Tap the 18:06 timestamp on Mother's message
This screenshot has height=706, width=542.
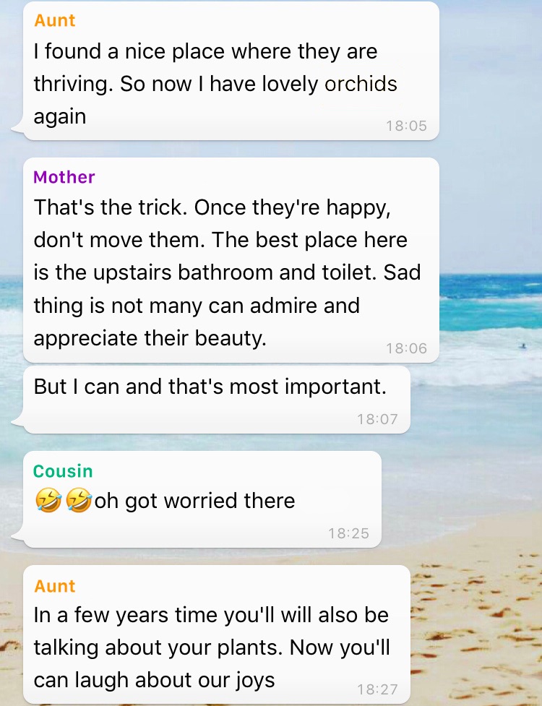[406, 348]
